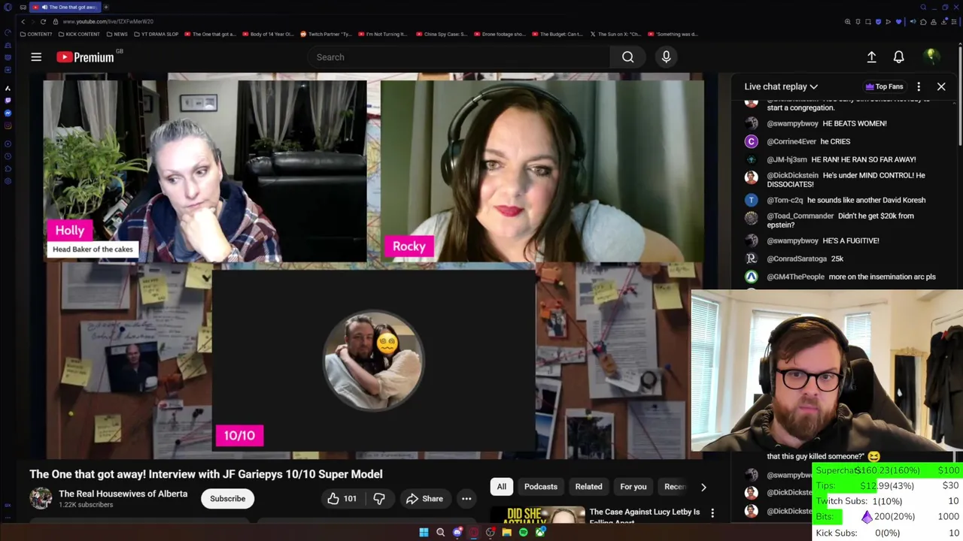Select the All filter chip
The width and height of the screenshot is (963, 541).
click(x=501, y=487)
